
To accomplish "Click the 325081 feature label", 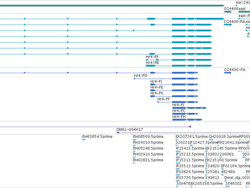I will (212, 172).
